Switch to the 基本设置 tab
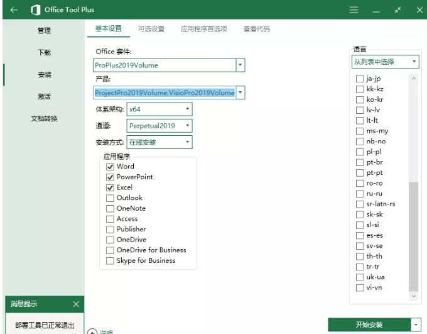 pyautogui.click(x=109, y=28)
